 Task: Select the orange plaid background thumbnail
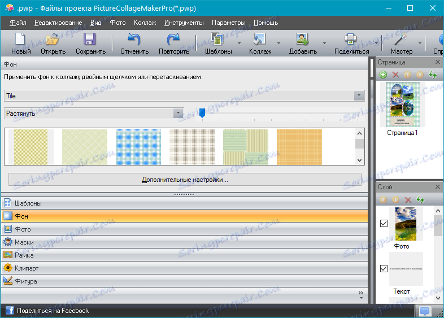(x=299, y=147)
